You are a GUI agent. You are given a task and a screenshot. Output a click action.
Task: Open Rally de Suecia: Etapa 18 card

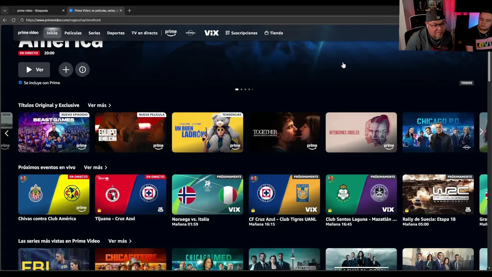click(438, 194)
